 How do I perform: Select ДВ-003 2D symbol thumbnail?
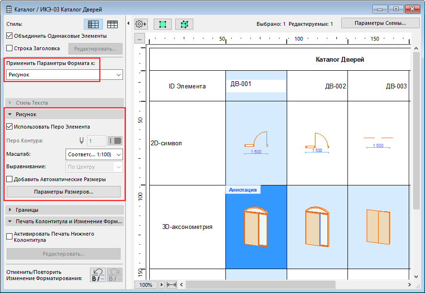[x=379, y=143]
